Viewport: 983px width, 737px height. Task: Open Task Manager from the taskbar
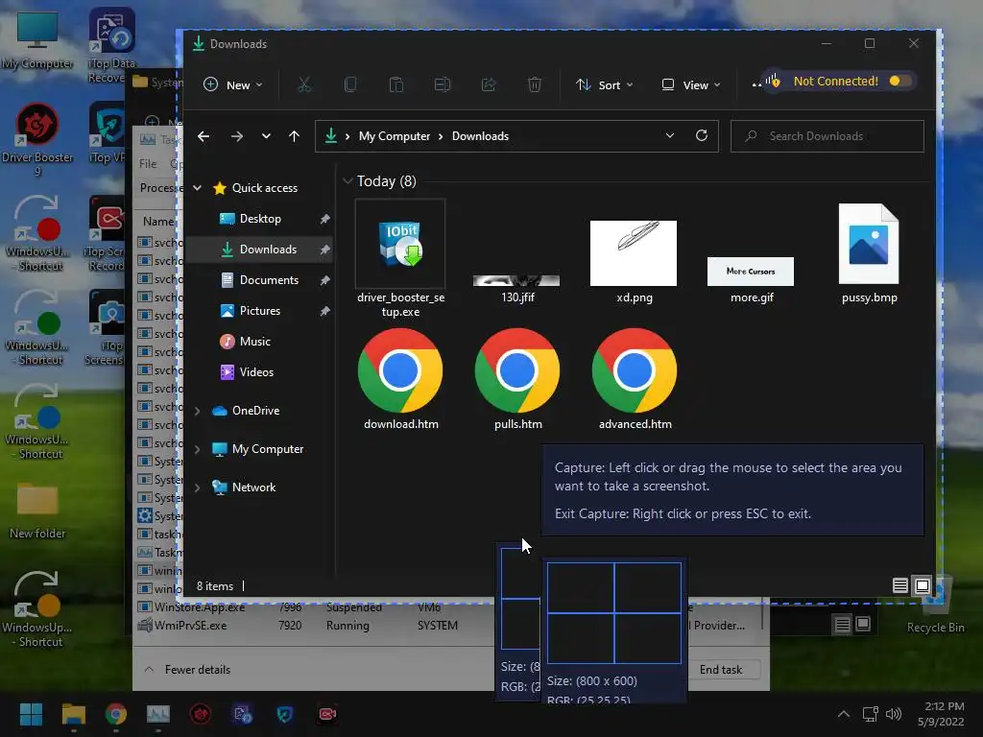click(158, 714)
